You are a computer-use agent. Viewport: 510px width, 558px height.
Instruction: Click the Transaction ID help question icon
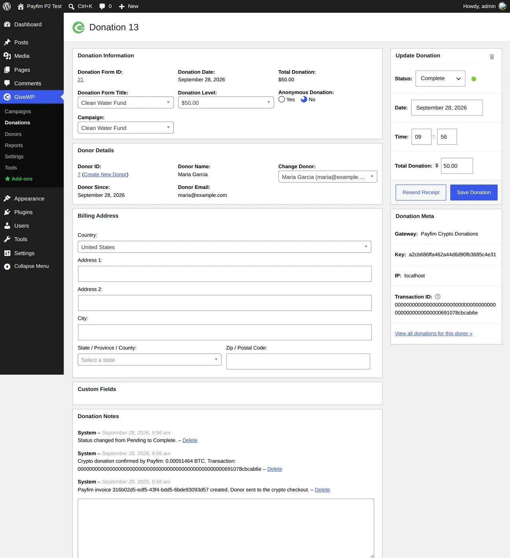pos(437,297)
